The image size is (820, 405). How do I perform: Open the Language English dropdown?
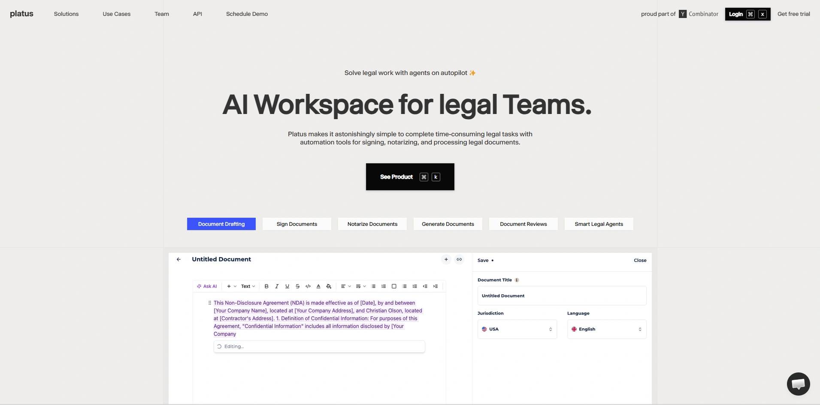[x=606, y=329]
